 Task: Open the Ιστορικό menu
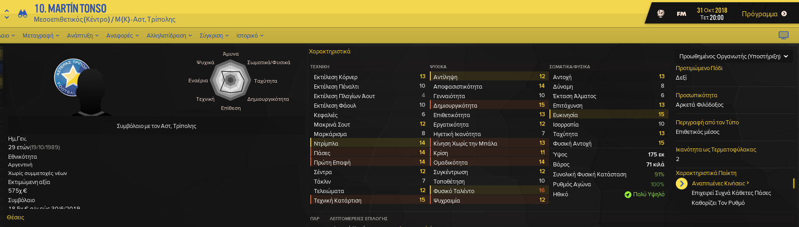(x=250, y=35)
